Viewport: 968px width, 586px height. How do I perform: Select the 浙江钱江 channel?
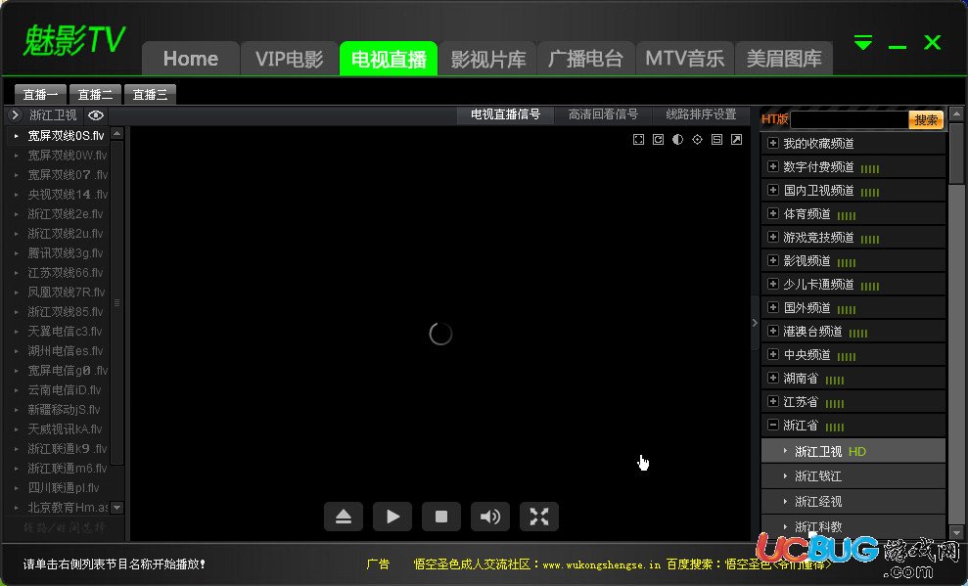click(853, 476)
